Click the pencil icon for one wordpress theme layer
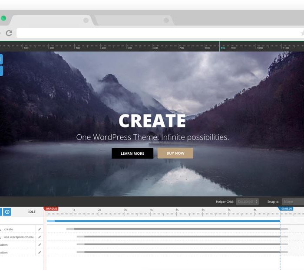304x270 pixels. point(40,237)
